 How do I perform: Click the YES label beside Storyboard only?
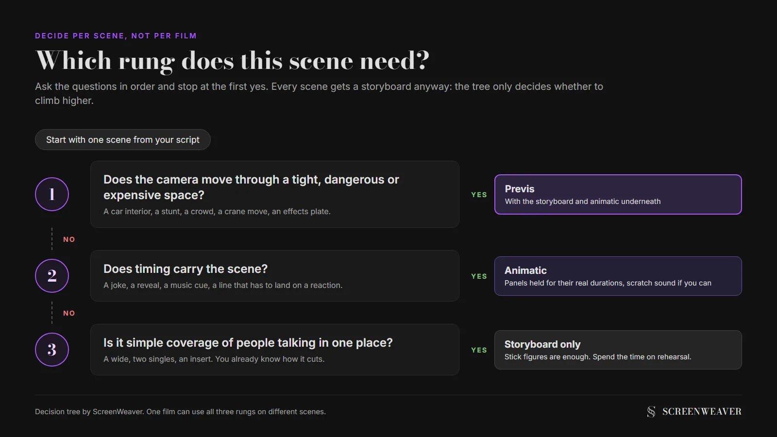479,350
